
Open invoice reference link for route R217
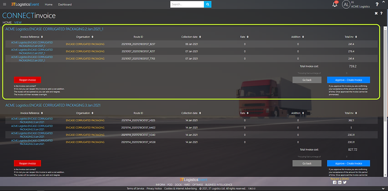point(32,51)
